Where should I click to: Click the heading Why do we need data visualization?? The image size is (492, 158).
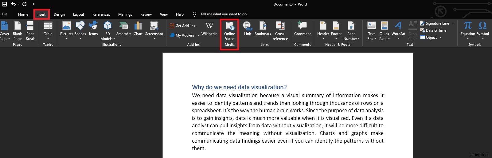tap(239, 87)
